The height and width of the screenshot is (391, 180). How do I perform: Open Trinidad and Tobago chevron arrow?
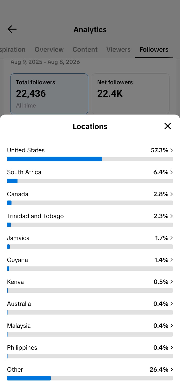pyautogui.click(x=171, y=216)
